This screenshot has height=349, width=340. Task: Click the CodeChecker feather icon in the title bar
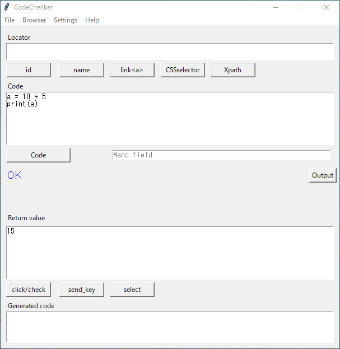(x=7, y=7)
